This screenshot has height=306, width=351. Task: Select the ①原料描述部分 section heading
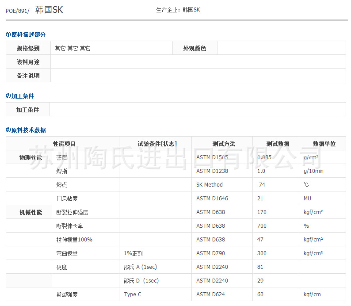click(x=26, y=34)
